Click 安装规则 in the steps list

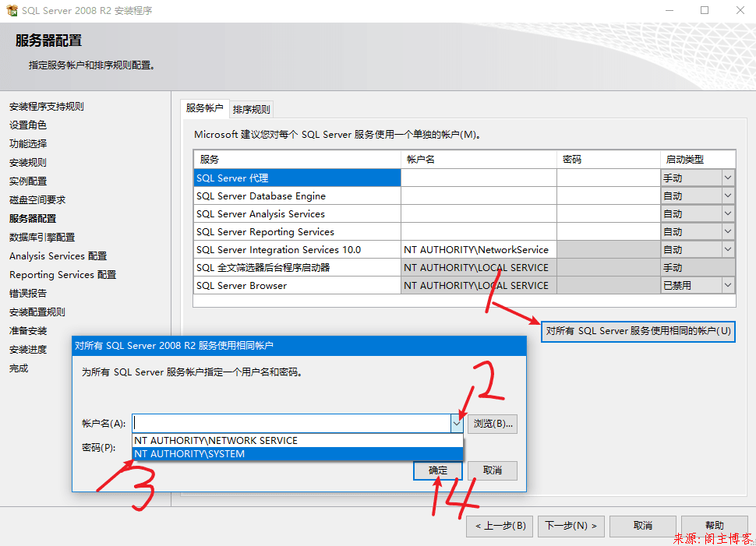pos(28,163)
